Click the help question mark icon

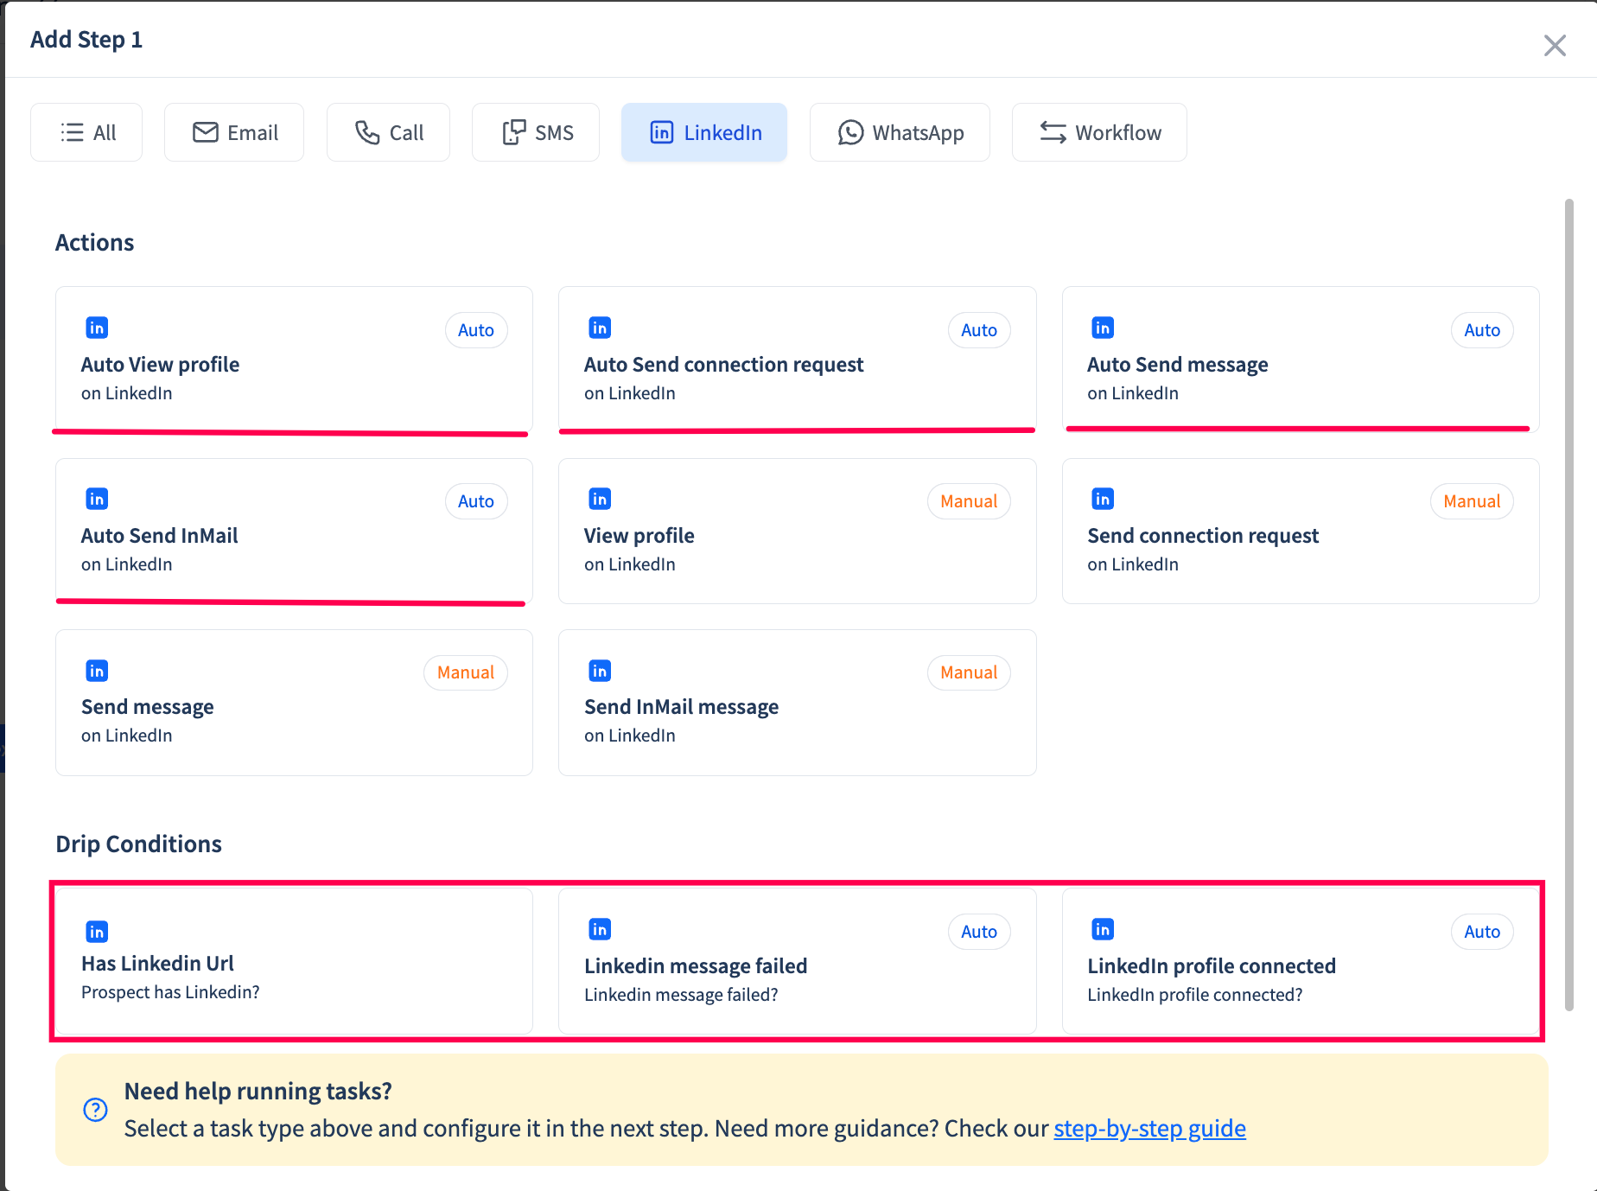[95, 1110]
